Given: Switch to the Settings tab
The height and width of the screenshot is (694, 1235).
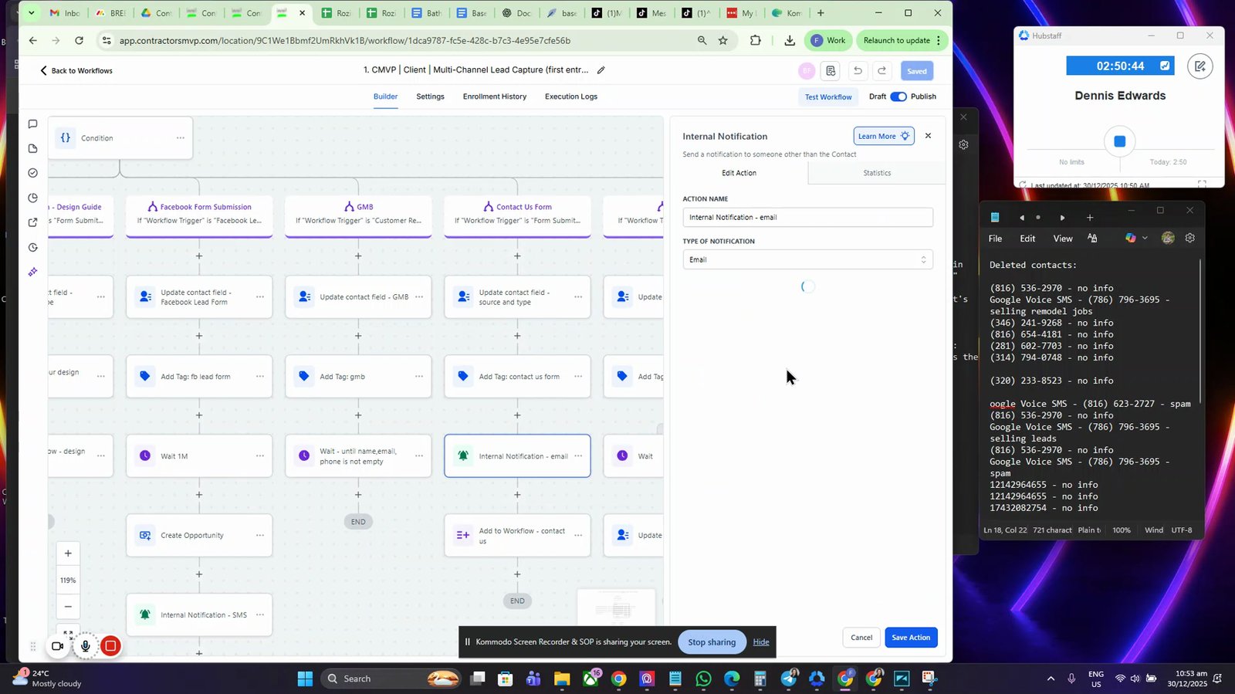Looking at the screenshot, I should (430, 96).
